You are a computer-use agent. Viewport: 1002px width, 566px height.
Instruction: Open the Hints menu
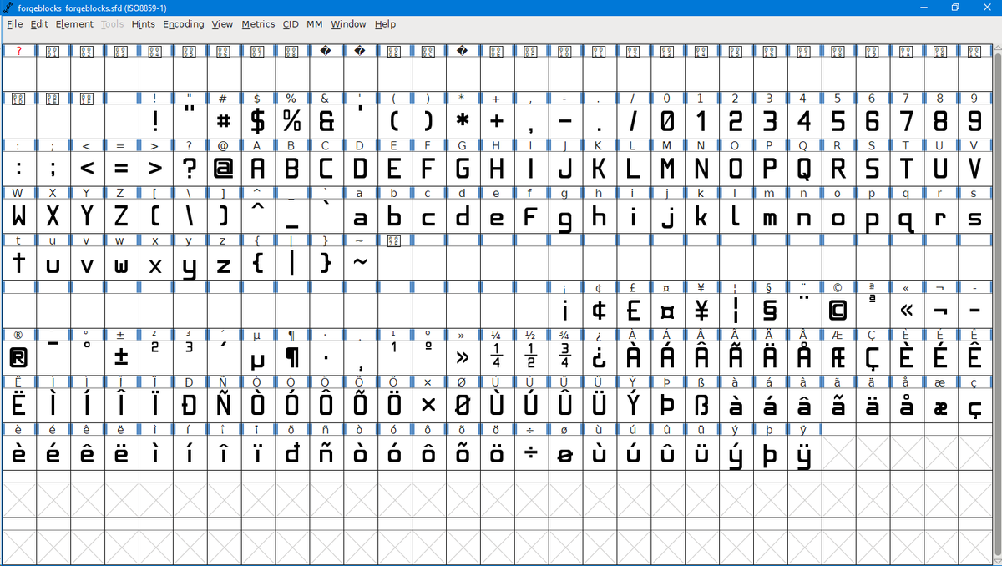pos(143,24)
